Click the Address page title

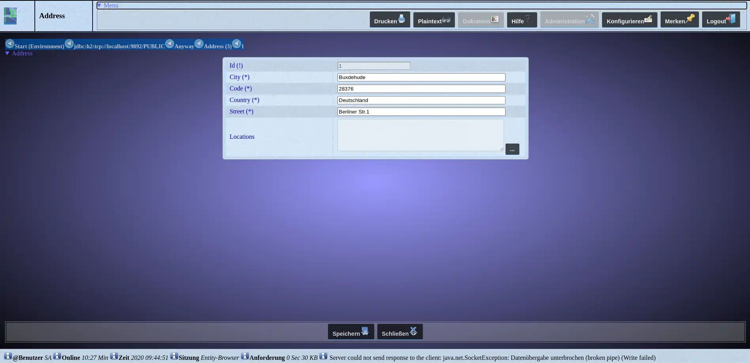52,16
